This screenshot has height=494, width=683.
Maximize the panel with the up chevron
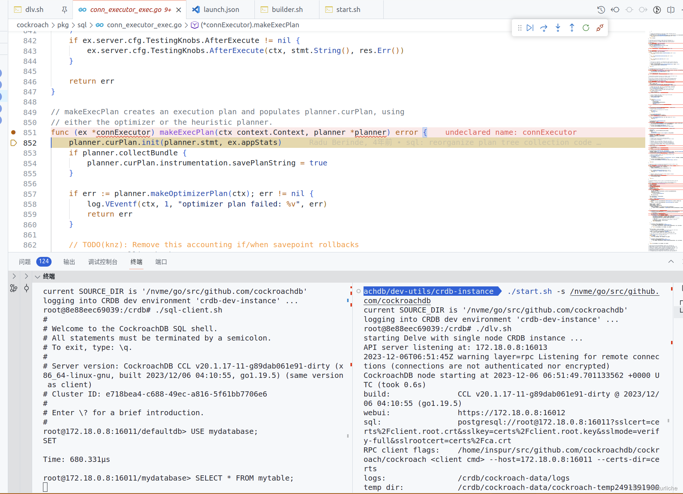pyautogui.click(x=671, y=262)
